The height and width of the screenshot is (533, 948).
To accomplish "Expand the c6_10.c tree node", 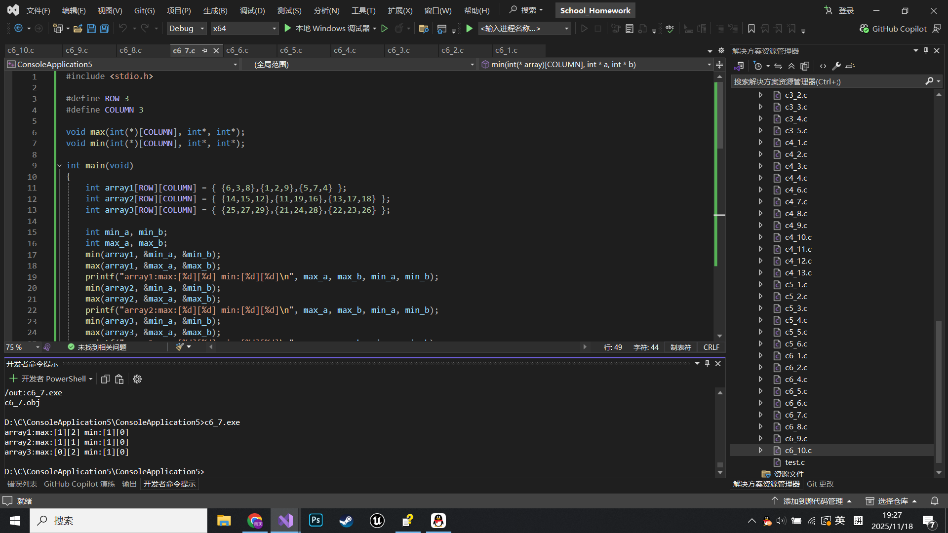I will 760,450.
